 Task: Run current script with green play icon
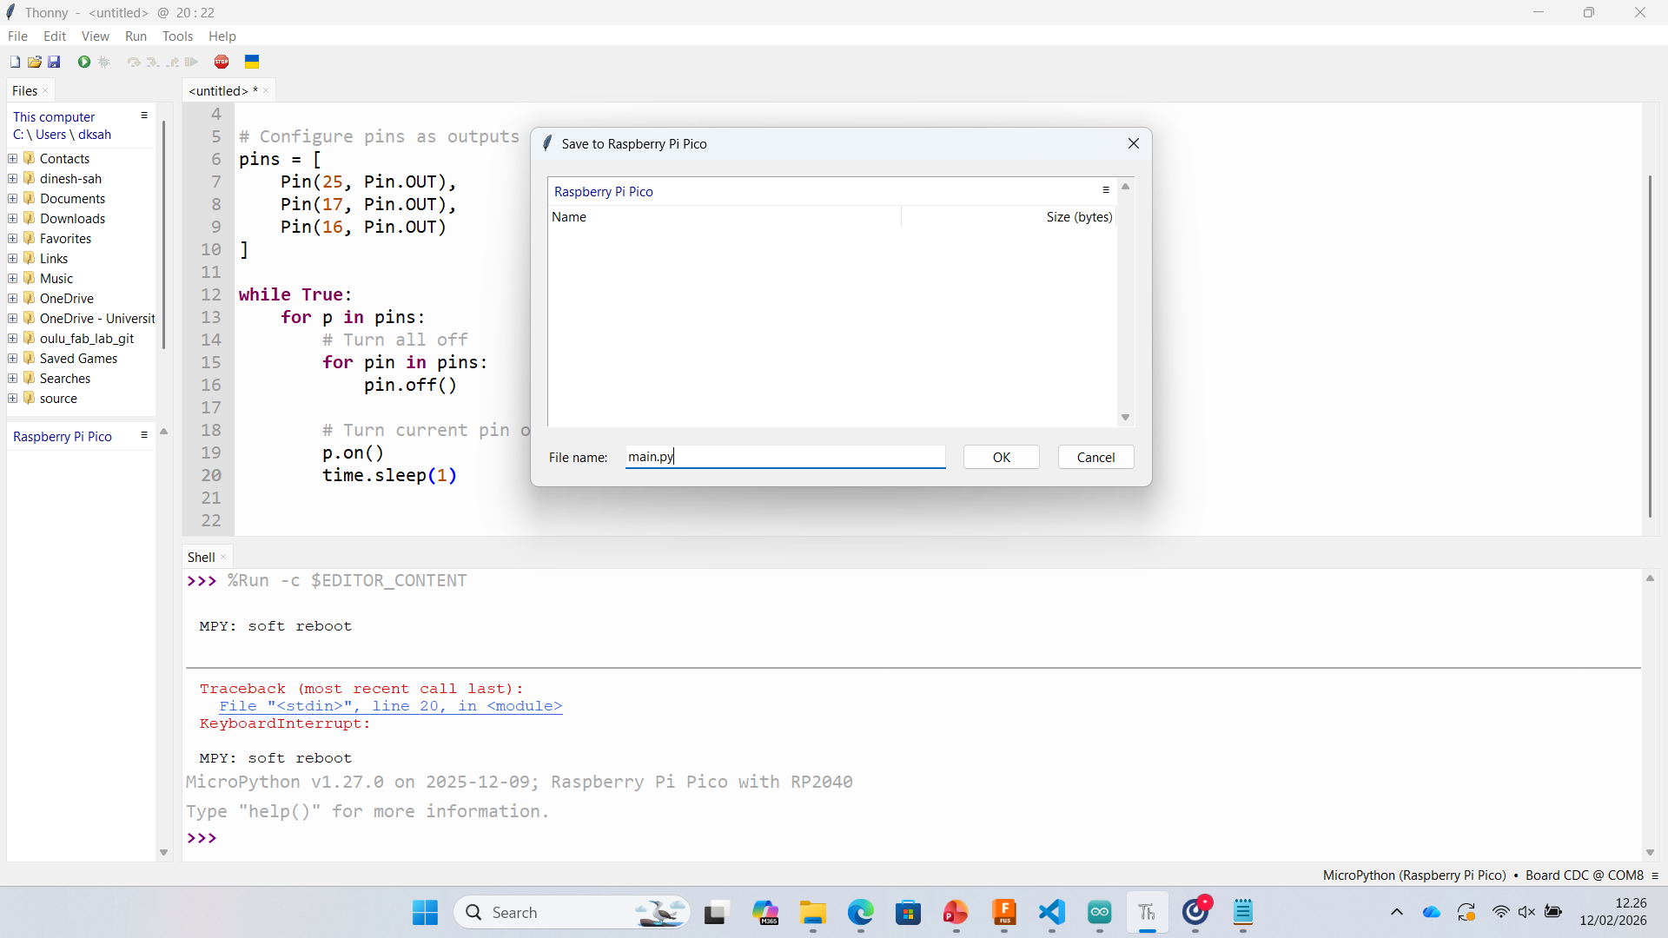click(84, 62)
